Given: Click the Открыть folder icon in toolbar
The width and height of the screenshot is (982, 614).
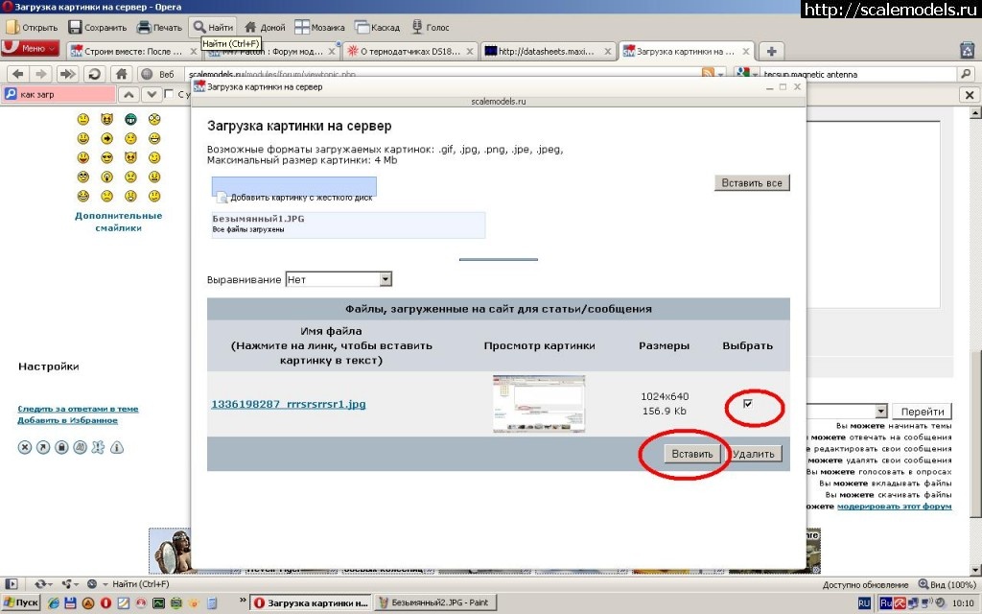Looking at the screenshot, I should (12, 28).
